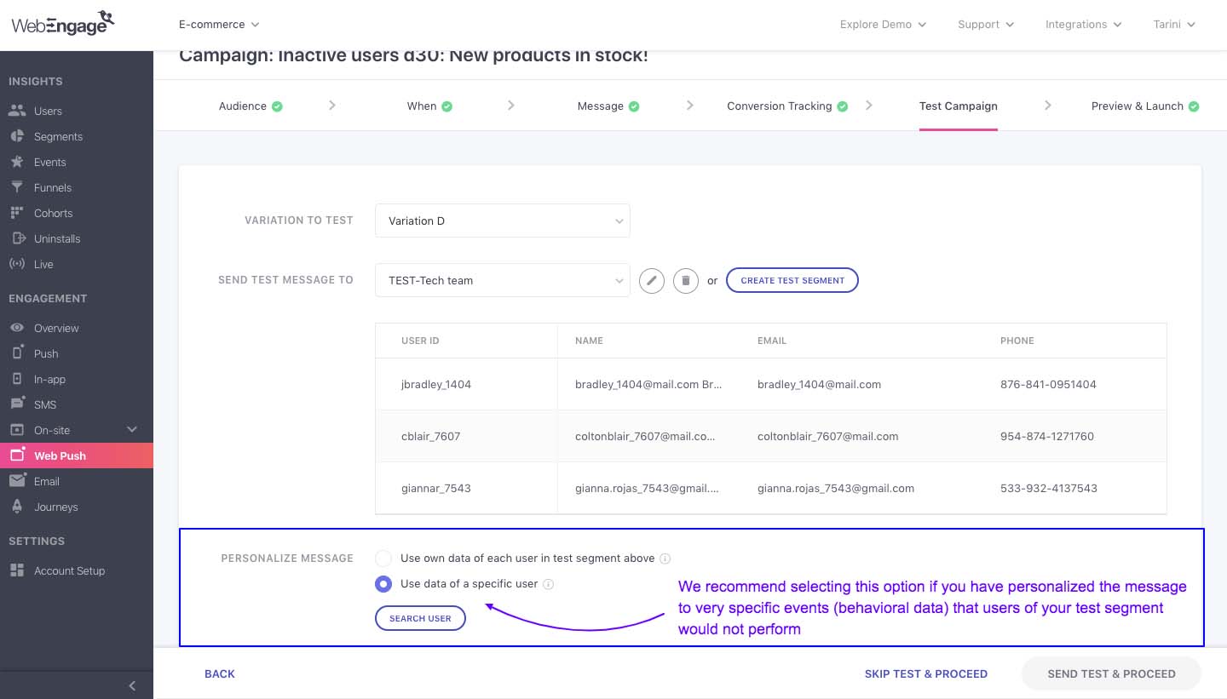Click the Web Push browser icon
This screenshot has width=1227, height=699.
click(x=17, y=455)
